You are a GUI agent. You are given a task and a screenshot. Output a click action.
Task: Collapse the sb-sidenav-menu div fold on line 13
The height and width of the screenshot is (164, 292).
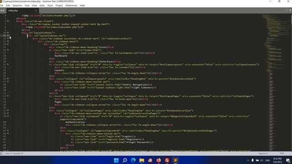pos(8,41)
